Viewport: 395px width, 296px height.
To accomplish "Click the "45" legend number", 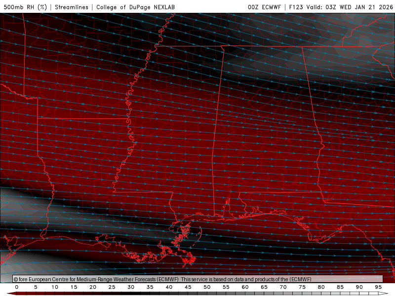I will 188,287.
